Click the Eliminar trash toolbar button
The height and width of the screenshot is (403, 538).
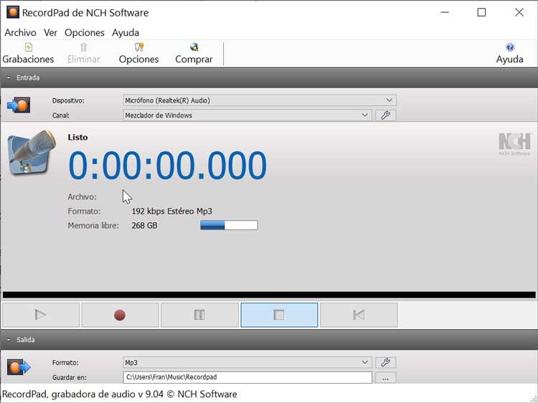[84, 54]
